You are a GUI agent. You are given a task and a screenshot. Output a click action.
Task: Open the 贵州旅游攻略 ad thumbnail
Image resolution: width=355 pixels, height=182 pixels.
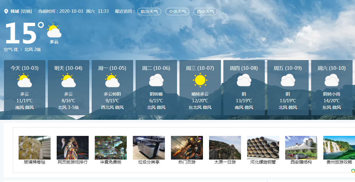(339, 148)
